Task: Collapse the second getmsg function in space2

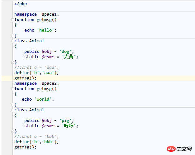Action: click(13, 89)
